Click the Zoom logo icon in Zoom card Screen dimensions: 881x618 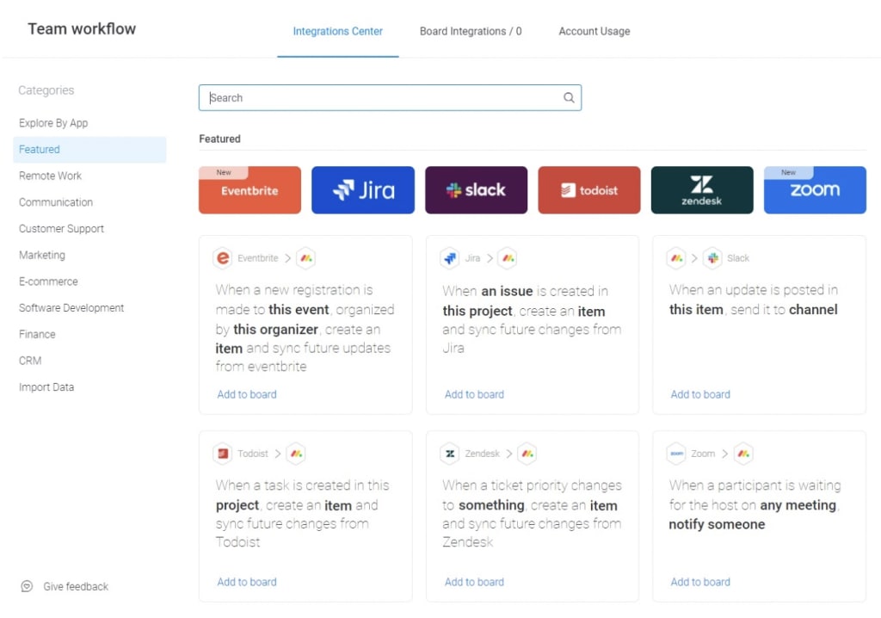click(676, 454)
